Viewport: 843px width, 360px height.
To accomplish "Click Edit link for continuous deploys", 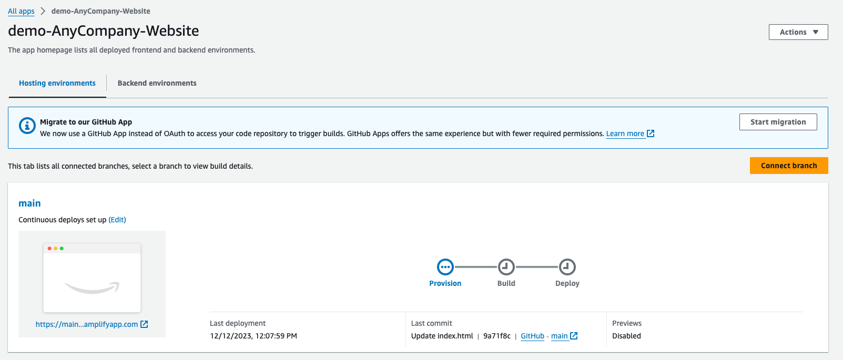I will point(117,220).
